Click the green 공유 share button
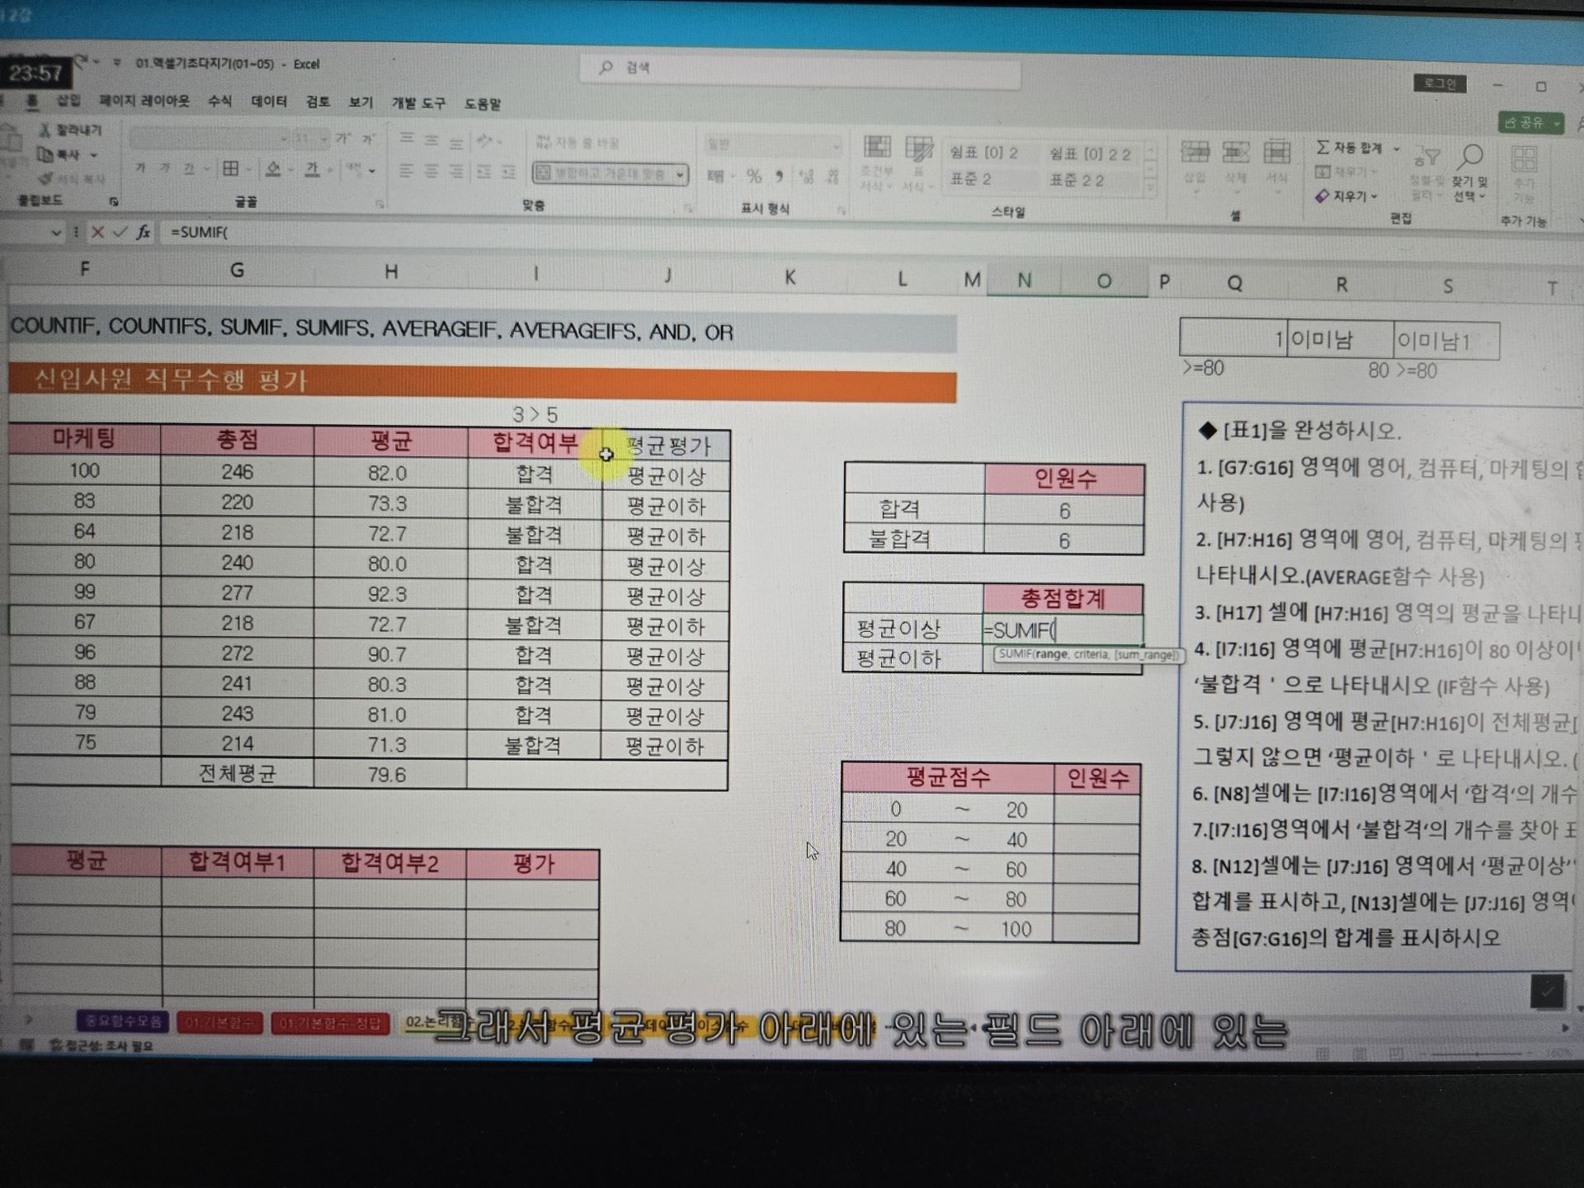 (x=1530, y=123)
